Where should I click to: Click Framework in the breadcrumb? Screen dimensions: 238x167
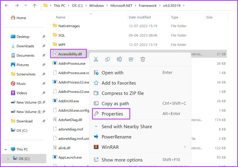pyautogui.click(x=147, y=5)
